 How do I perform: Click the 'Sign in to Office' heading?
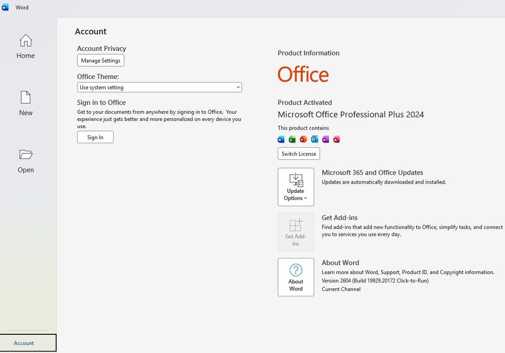[101, 103]
